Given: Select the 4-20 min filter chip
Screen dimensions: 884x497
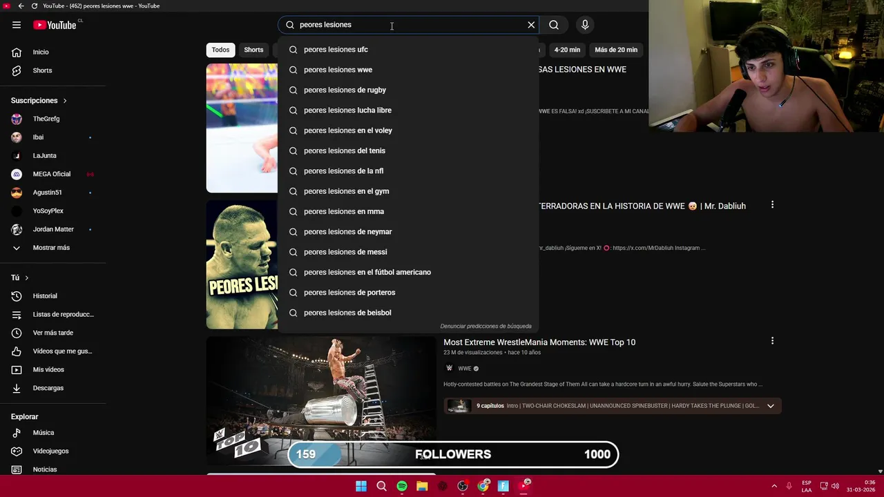Looking at the screenshot, I should point(567,50).
